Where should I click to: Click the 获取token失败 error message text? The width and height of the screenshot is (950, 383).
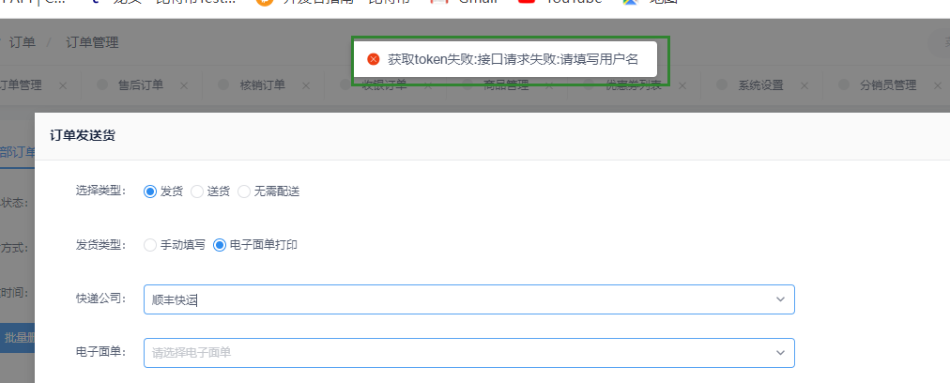tap(513, 59)
